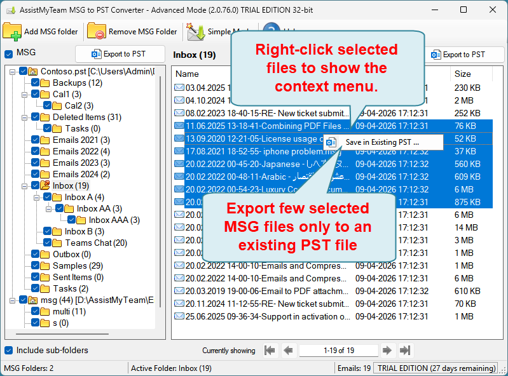Uncheck the Contoso.pst root checkbox

23,71
